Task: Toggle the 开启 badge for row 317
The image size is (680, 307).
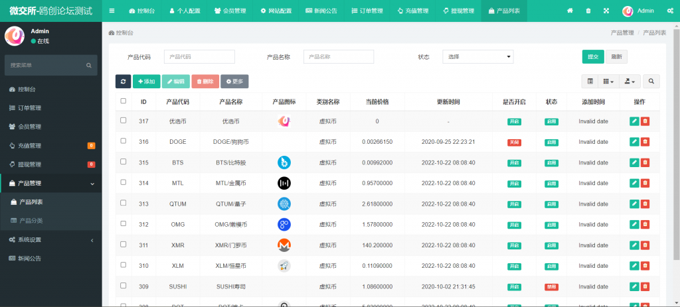Action: (515, 122)
